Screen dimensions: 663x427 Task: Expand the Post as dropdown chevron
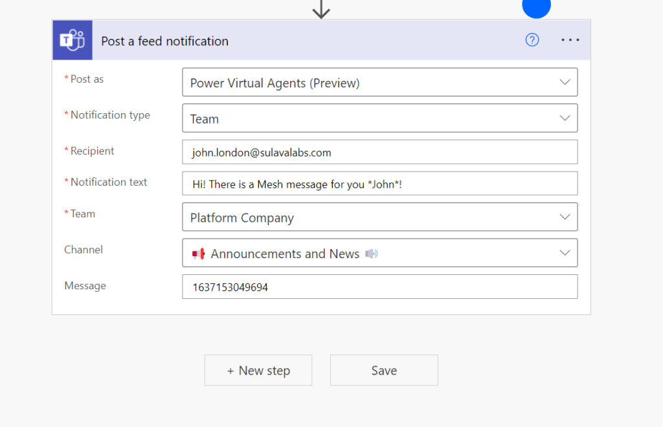pos(565,82)
